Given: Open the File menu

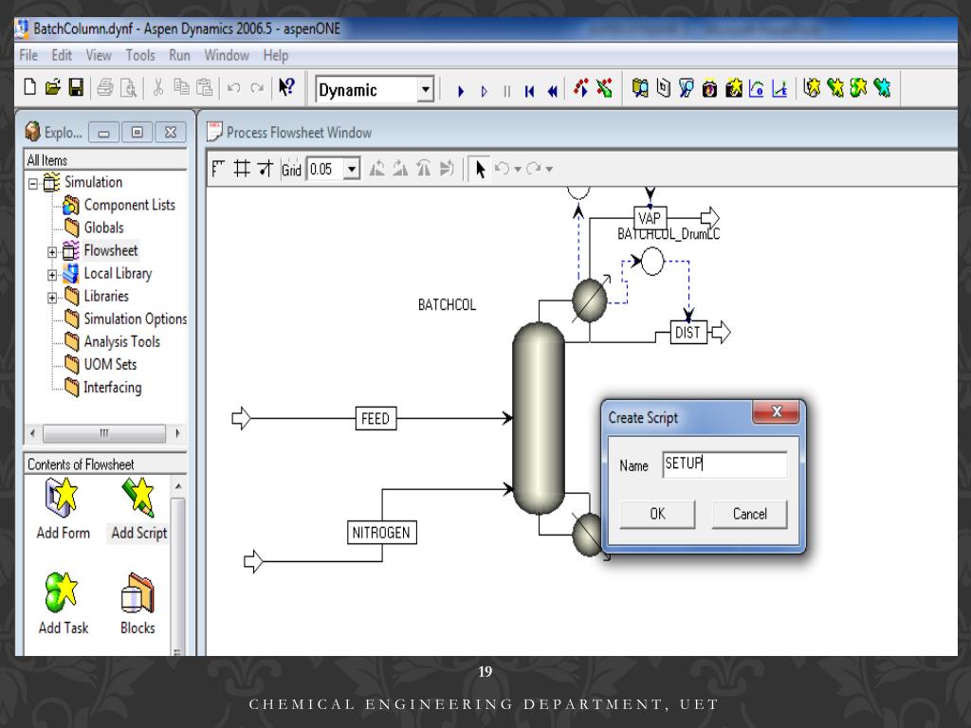Looking at the screenshot, I should tap(28, 55).
